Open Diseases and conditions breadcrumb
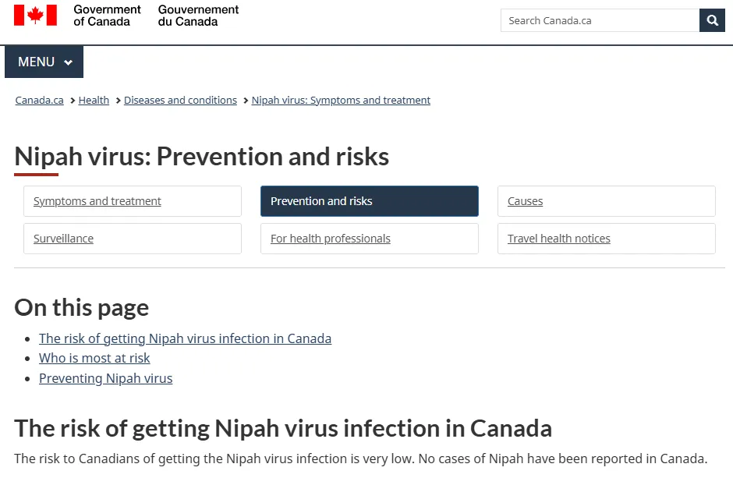This screenshot has height=478, width=733. (180, 101)
